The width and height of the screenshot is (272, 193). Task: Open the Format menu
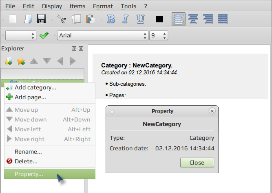click(x=103, y=6)
